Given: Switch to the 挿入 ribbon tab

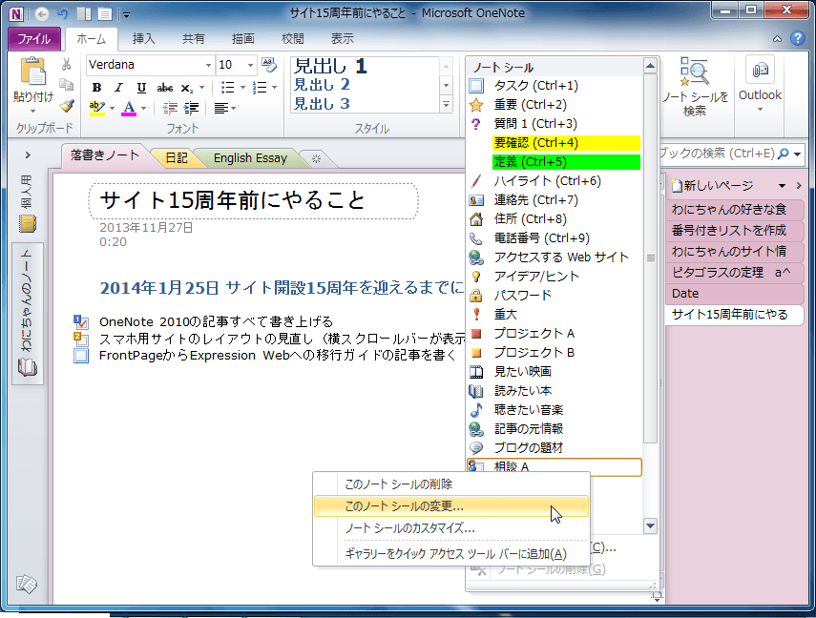Looking at the screenshot, I should coord(143,39).
